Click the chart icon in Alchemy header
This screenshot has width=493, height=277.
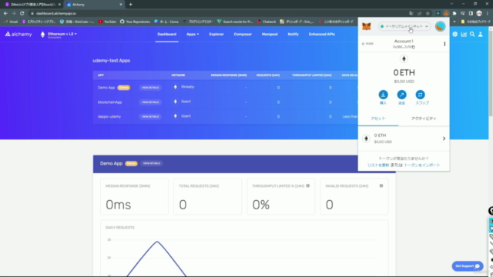pos(464,34)
